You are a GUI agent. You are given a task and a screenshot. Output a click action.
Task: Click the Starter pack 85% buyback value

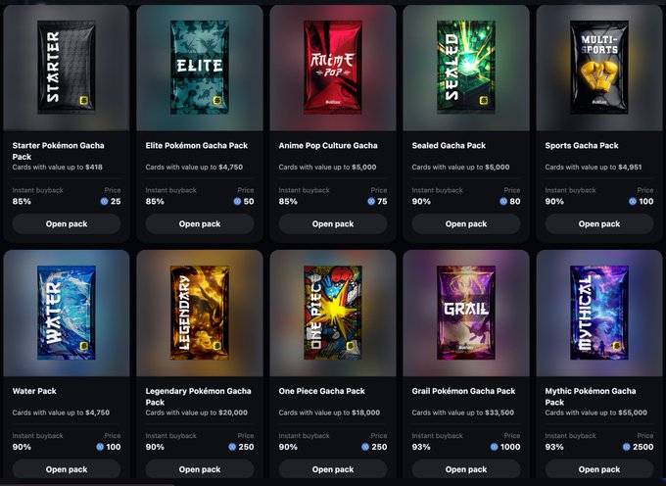tap(22, 202)
